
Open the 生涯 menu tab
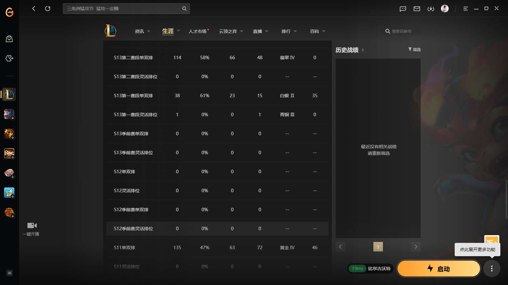[x=168, y=31]
